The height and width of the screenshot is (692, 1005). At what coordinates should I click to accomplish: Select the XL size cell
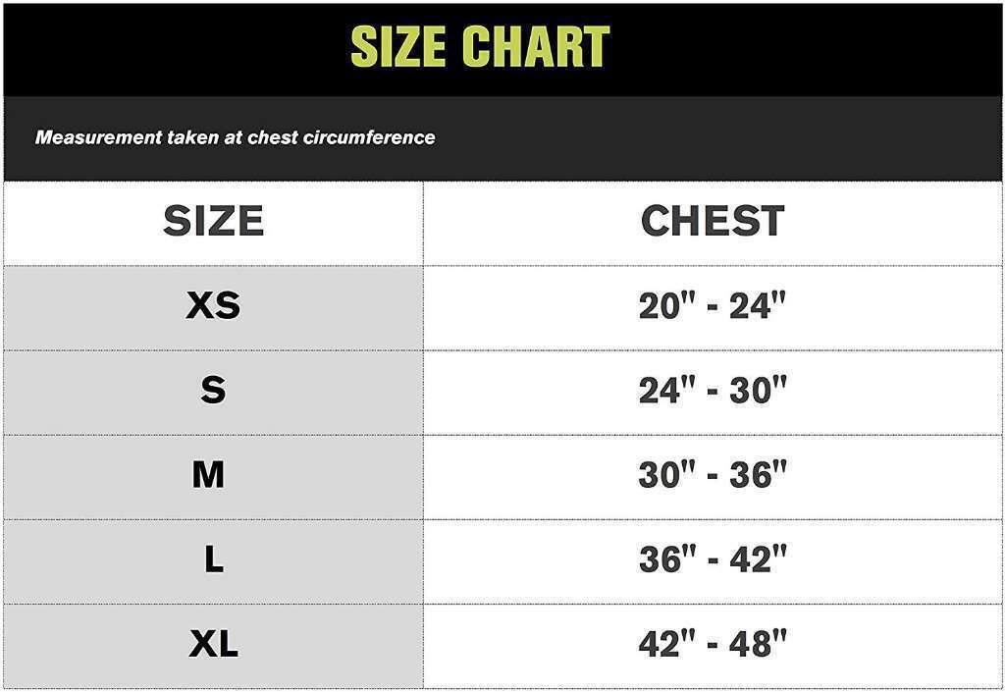(x=213, y=647)
